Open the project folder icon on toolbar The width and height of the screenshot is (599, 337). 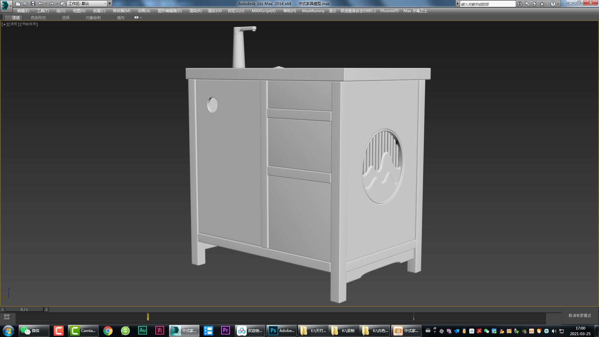coord(63,4)
